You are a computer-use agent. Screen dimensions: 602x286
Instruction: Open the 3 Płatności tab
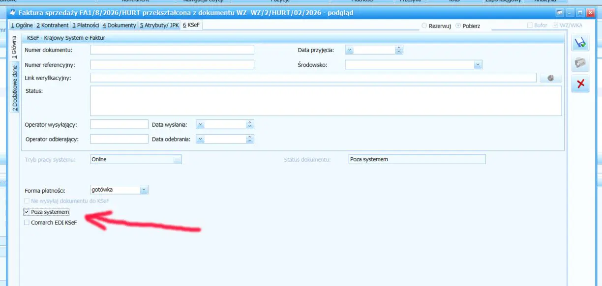point(86,25)
